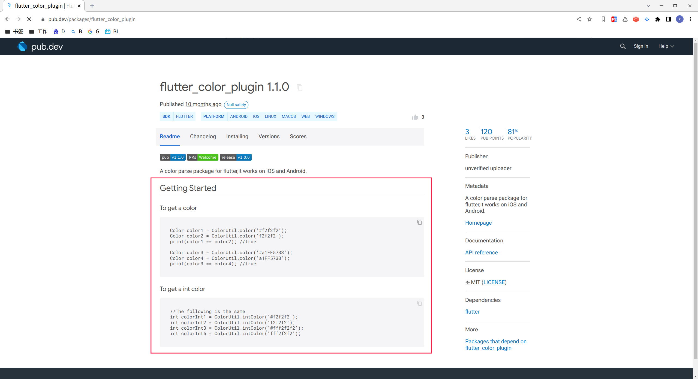Image resolution: width=698 pixels, height=379 pixels.
Task: Select the flutter_color_plugin browser tab
Action: 44,6
